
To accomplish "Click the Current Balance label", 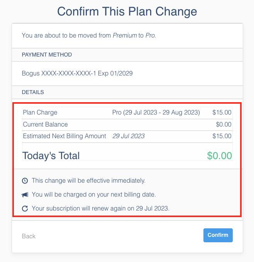I will click(45, 125).
